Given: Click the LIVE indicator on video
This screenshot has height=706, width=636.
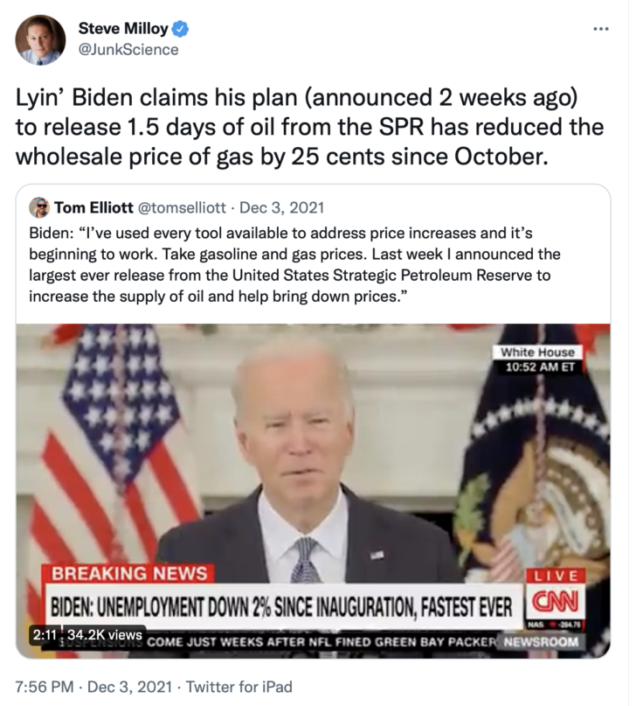Looking at the screenshot, I should coord(556,576).
